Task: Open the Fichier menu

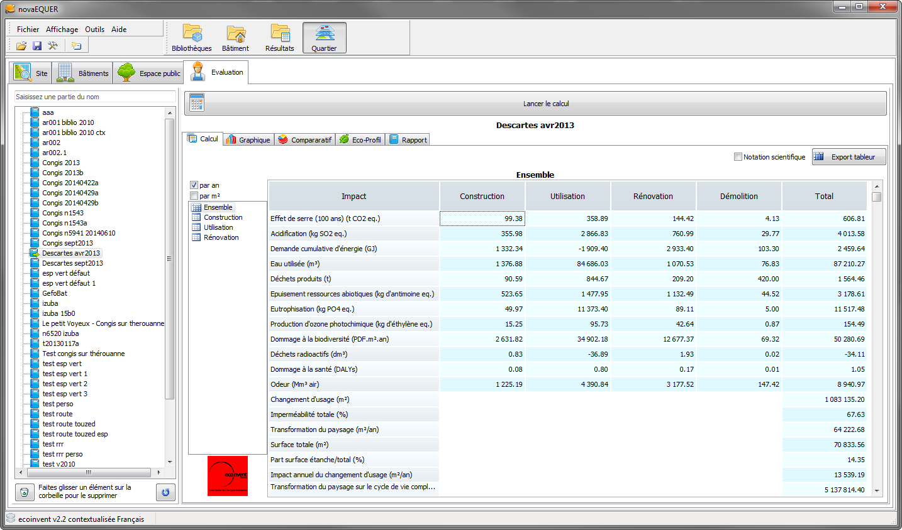Action: pyautogui.click(x=28, y=30)
